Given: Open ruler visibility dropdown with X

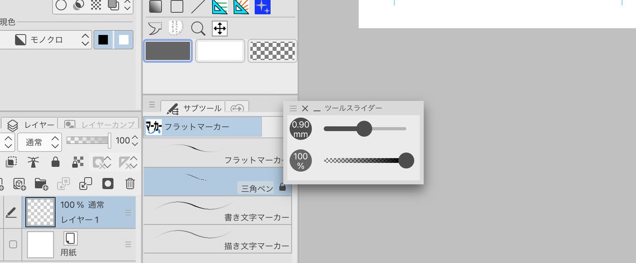Looking at the screenshot, I should coord(128,162).
